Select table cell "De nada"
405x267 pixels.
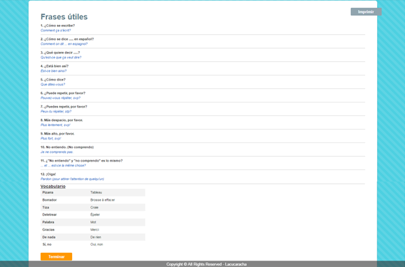coord(65,237)
